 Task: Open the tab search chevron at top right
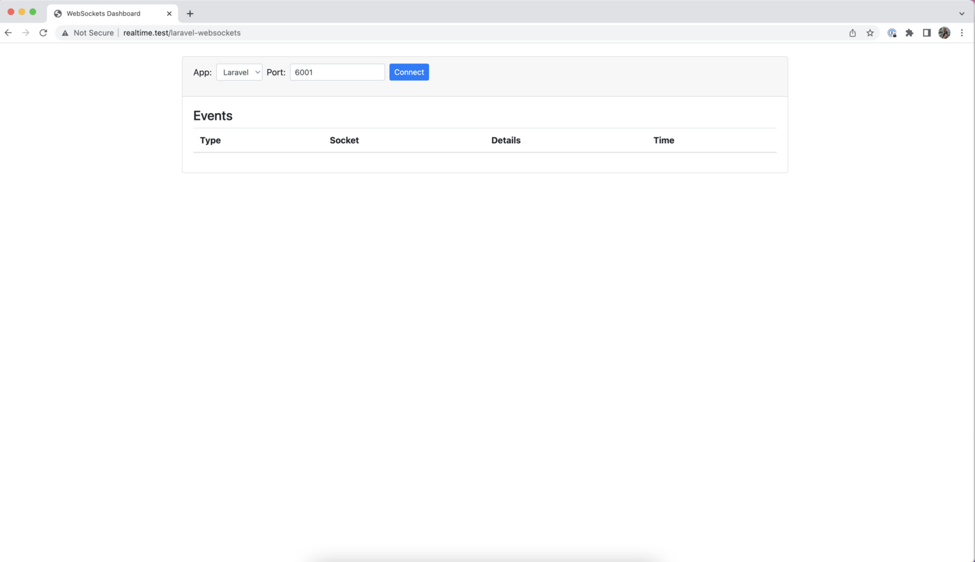962,13
